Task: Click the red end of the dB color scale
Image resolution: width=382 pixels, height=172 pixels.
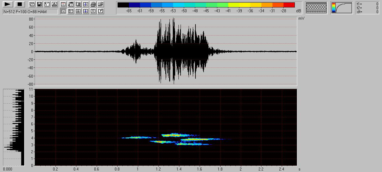Action: (x=289, y=5)
